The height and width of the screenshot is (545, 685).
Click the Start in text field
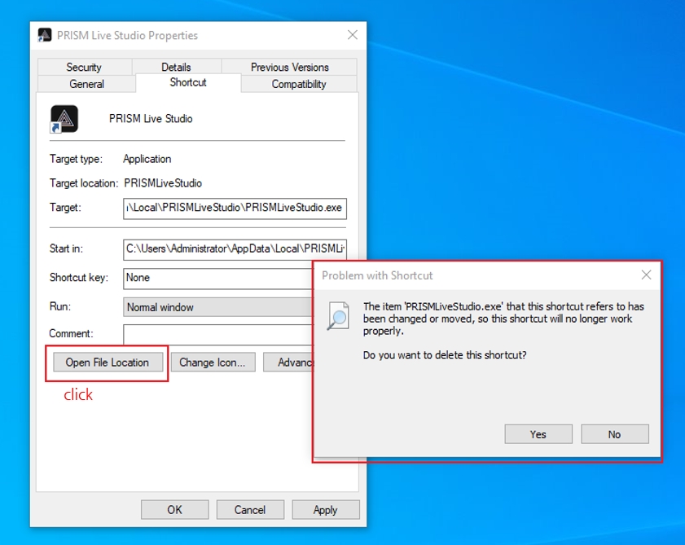coord(235,248)
